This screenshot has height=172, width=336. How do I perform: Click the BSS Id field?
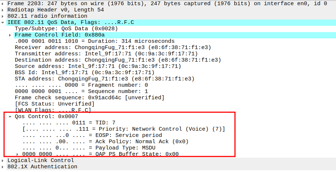point(84,72)
